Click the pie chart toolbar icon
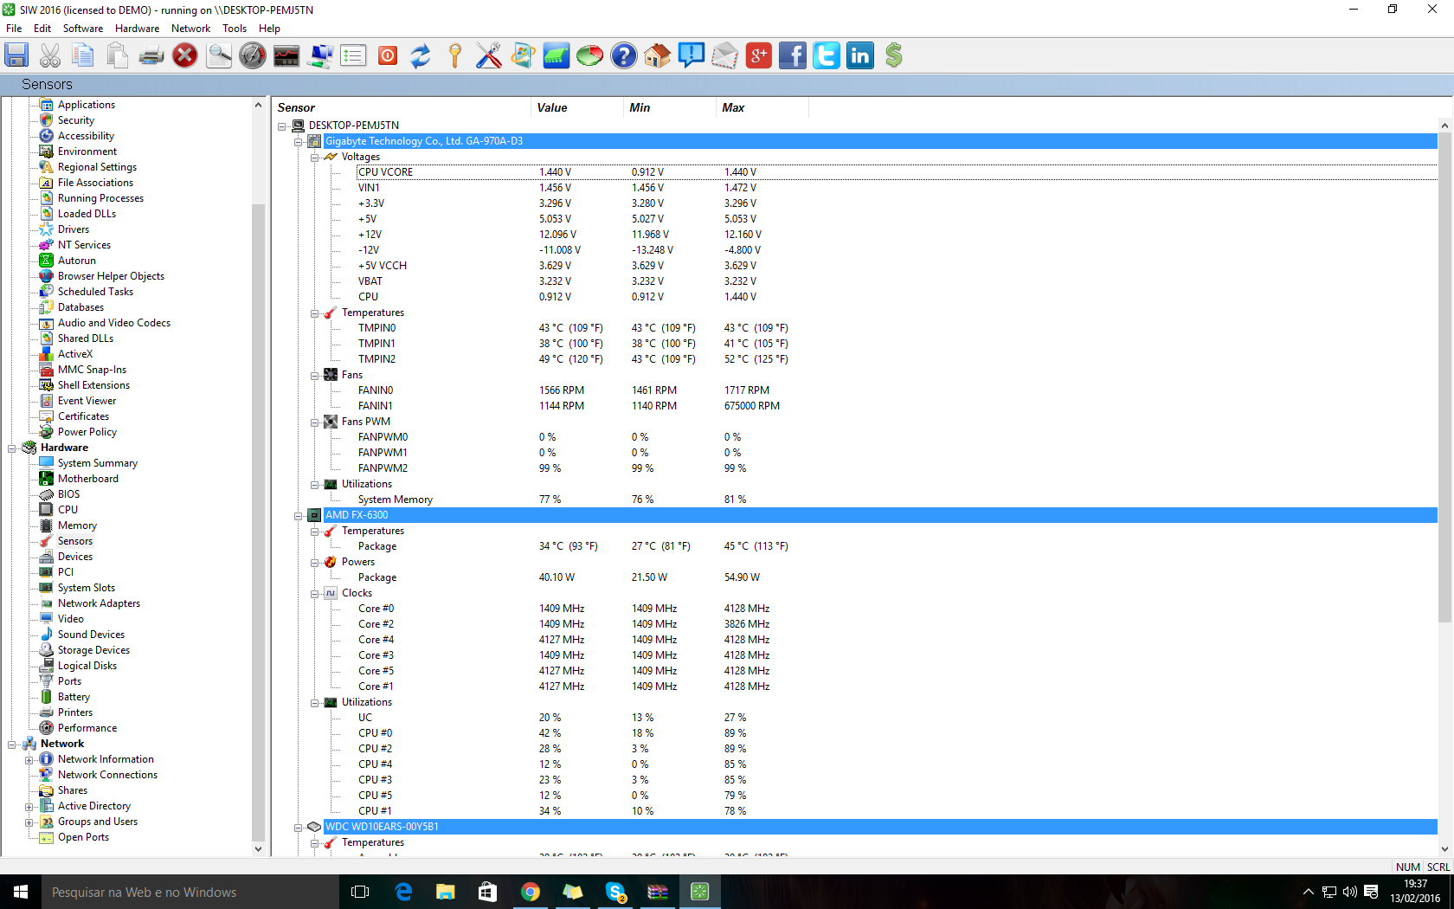The width and height of the screenshot is (1454, 909). click(590, 55)
